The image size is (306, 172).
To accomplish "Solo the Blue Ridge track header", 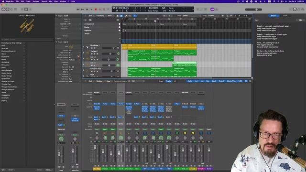I will [x=94, y=48].
